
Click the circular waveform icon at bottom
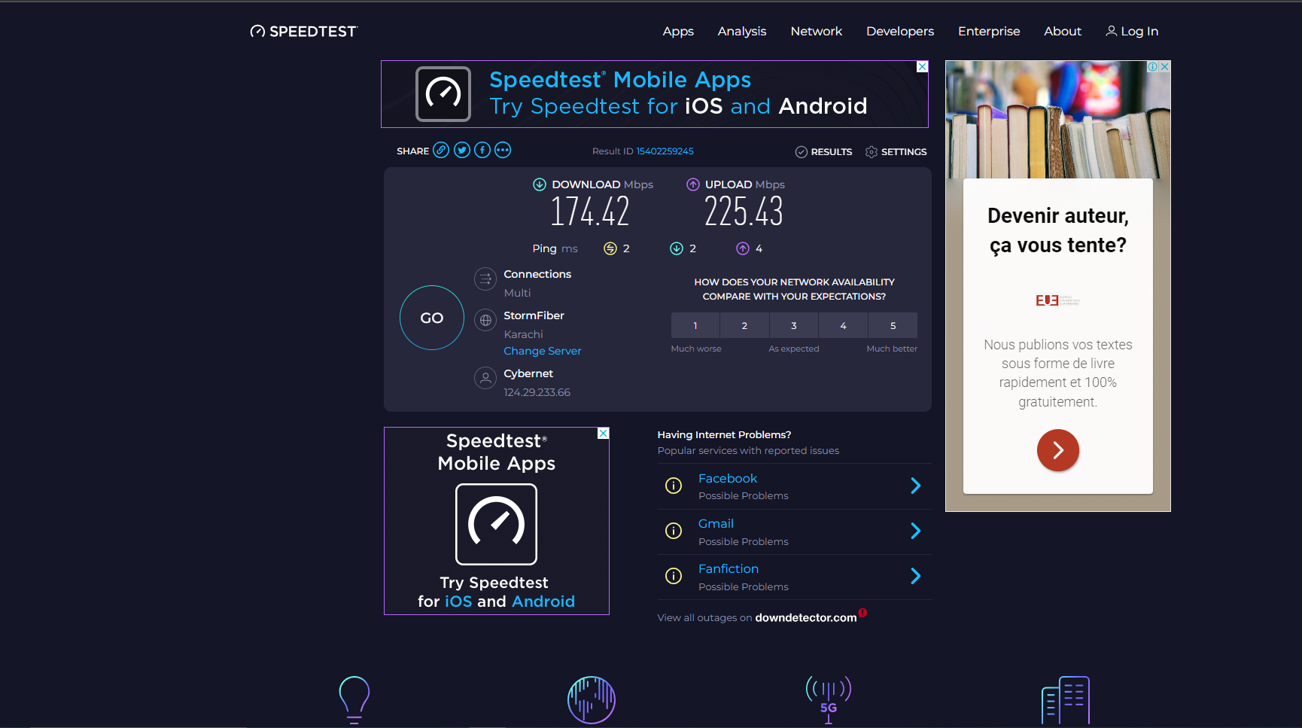[x=592, y=699]
